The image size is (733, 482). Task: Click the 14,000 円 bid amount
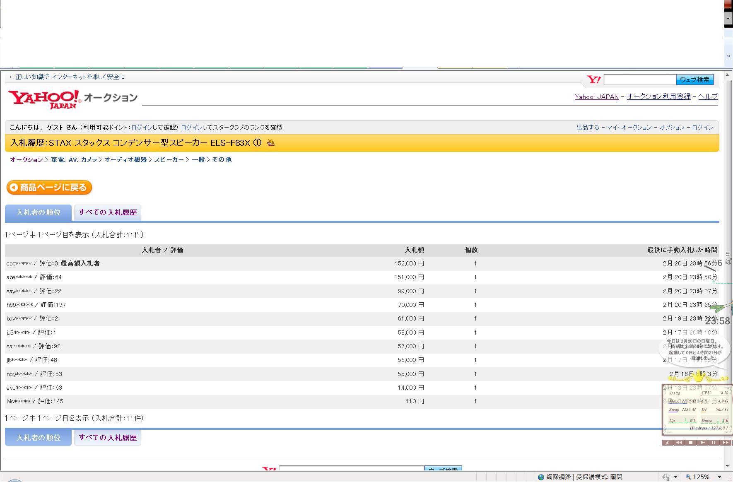click(411, 388)
